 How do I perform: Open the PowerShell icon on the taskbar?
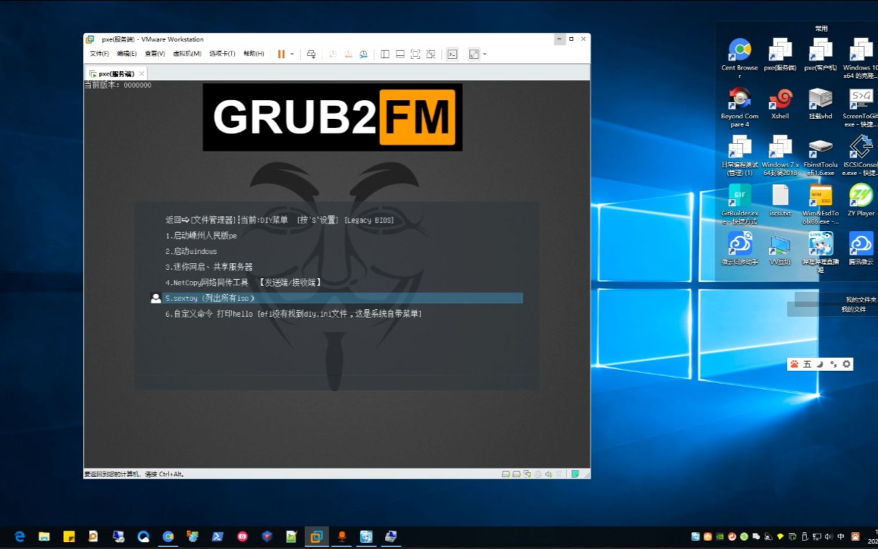coord(218,537)
